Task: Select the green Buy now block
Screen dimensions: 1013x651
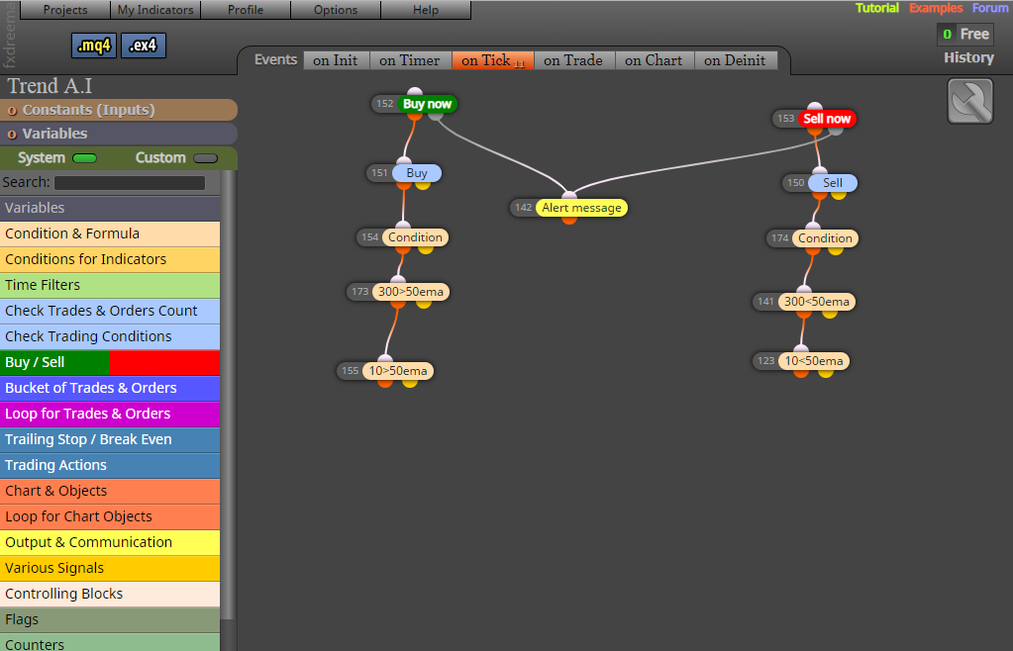Action: 427,104
